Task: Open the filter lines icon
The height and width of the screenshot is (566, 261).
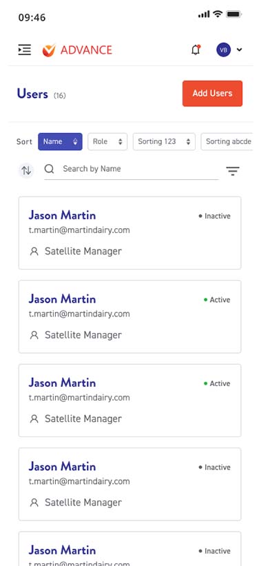Action: point(233,171)
